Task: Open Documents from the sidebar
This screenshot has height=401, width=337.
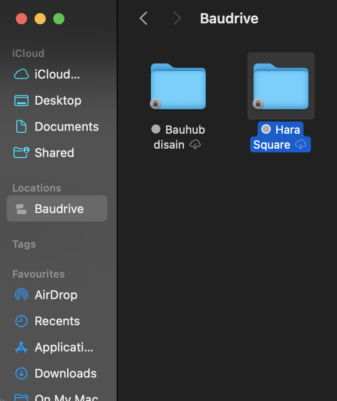Action: coord(66,127)
